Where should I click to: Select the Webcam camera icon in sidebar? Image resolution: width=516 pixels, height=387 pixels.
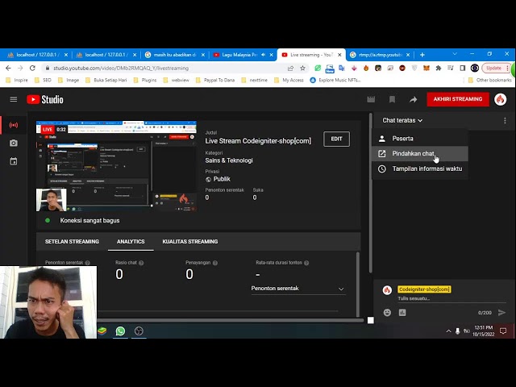[14, 143]
